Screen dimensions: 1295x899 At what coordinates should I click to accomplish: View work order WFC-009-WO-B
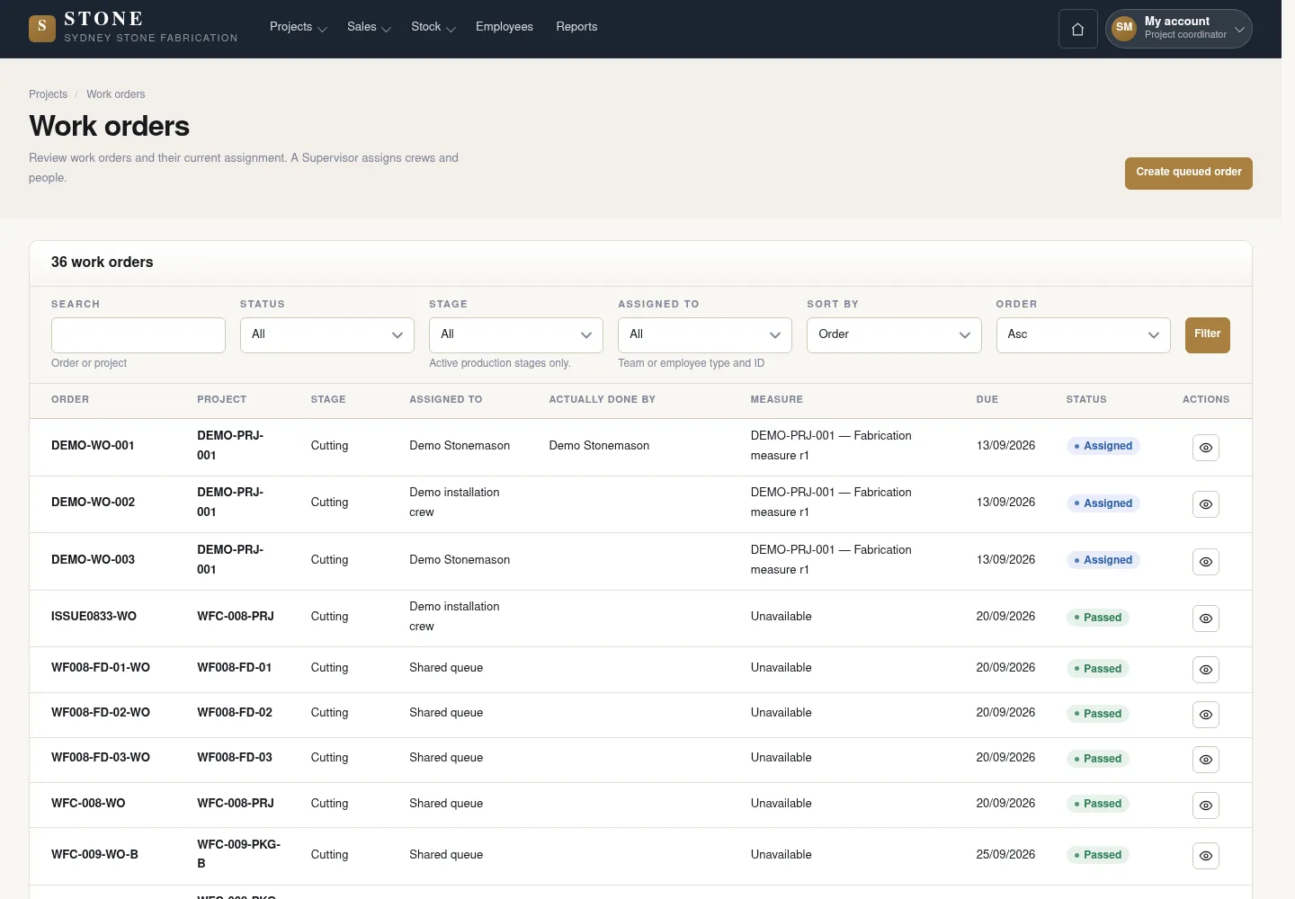tap(1205, 856)
